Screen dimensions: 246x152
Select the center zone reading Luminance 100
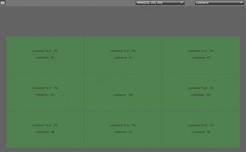123,92
